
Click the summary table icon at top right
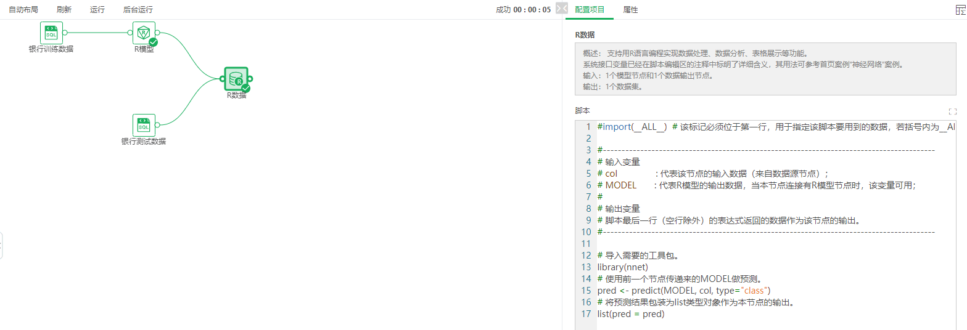point(960,10)
